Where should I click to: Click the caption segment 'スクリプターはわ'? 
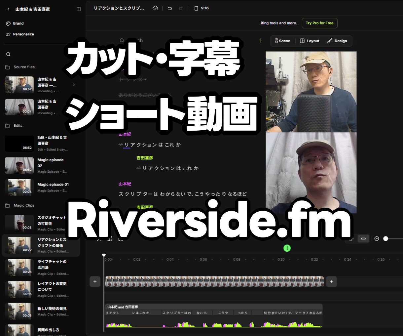click(177, 313)
